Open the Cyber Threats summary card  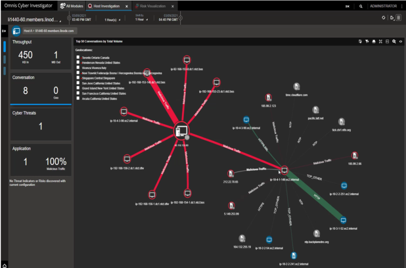40,124
